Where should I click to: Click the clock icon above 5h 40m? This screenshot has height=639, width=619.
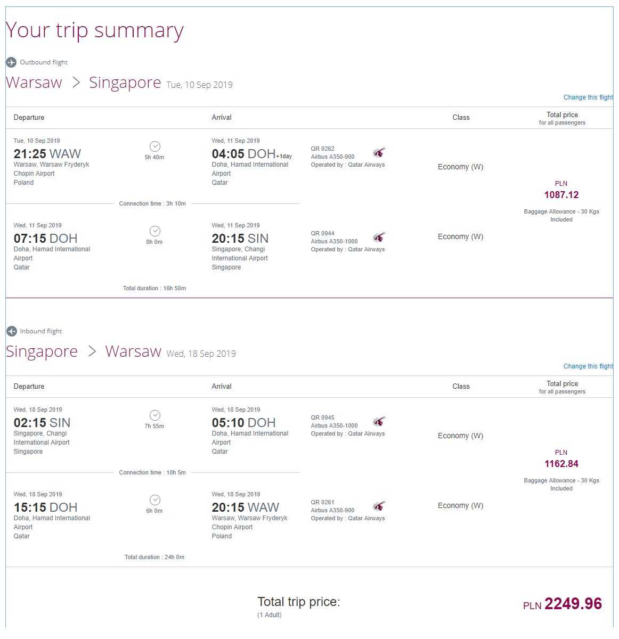click(x=155, y=146)
